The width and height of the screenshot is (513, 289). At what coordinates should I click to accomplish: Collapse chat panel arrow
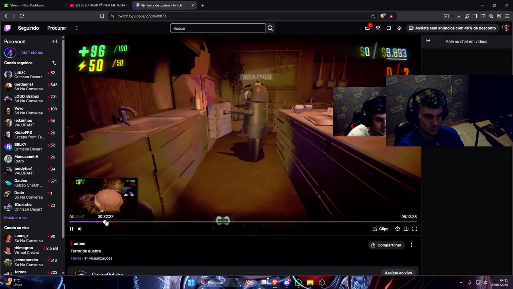(428, 41)
